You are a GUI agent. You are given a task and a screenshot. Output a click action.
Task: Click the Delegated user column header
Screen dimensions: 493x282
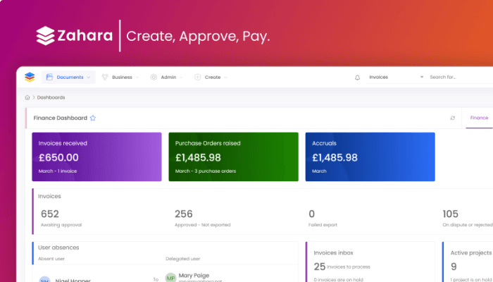point(183,259)
